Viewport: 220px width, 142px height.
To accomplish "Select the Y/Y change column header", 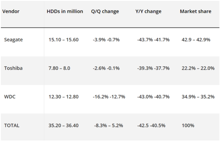I will 148,12.
